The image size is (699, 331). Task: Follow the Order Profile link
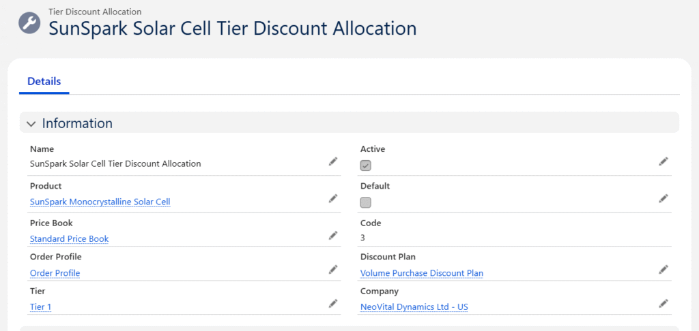[55, 273]
